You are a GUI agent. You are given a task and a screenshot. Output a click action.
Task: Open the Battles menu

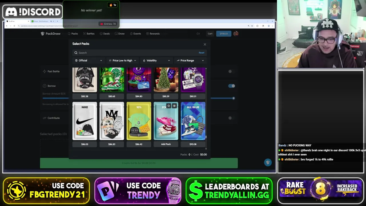89,34
